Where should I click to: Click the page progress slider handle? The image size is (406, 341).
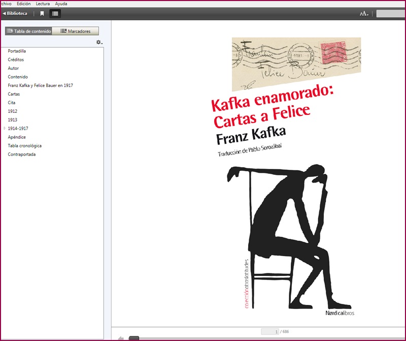click(x=134, y=338)
